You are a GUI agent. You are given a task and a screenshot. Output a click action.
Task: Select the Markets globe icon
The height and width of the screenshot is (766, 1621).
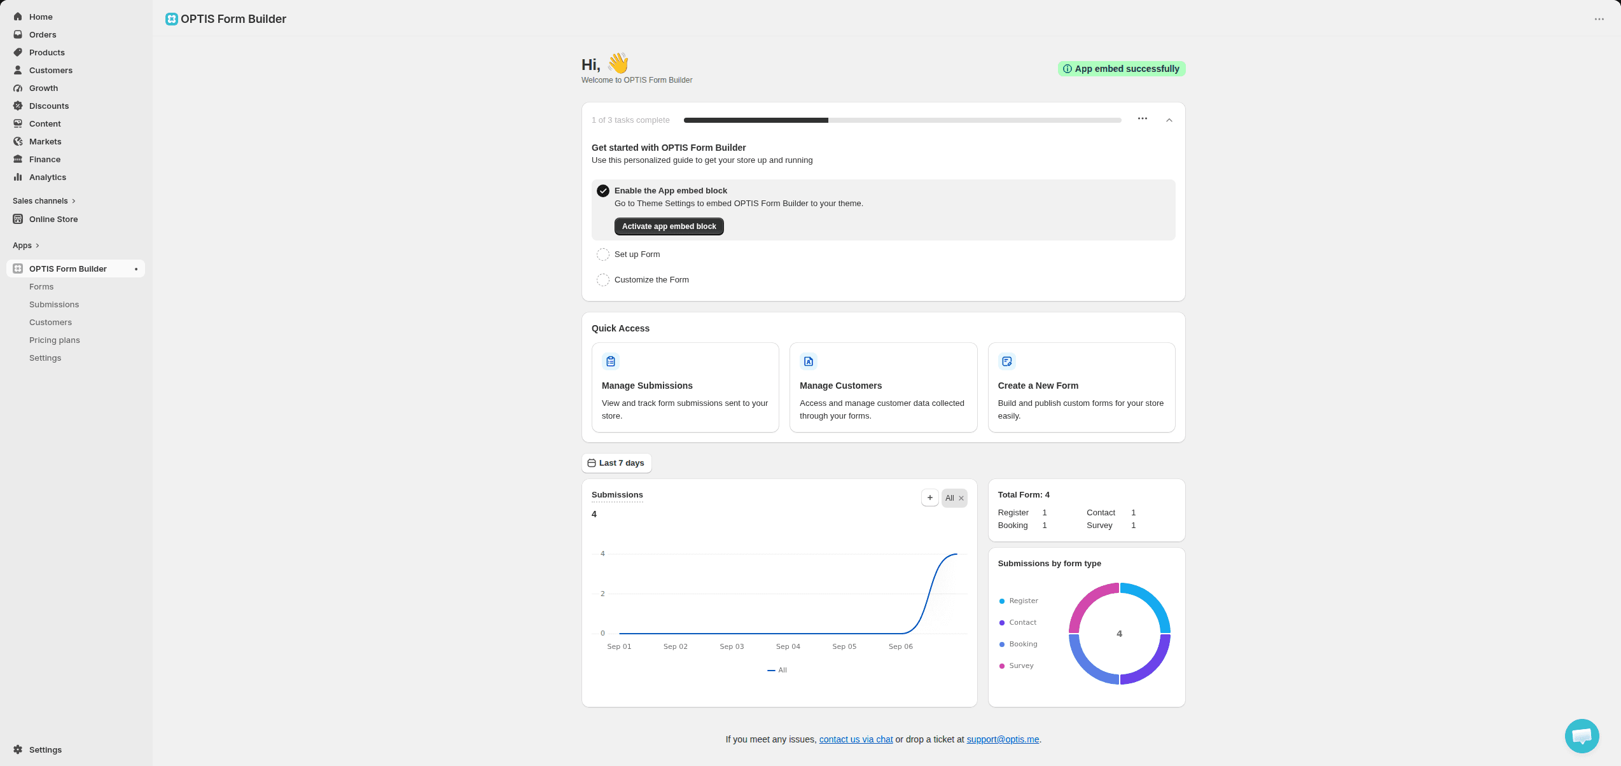point(18,141)
